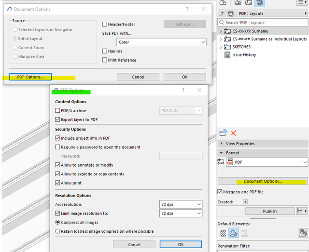
Task: Select the Entire Layout radio button
Action: 15,39
